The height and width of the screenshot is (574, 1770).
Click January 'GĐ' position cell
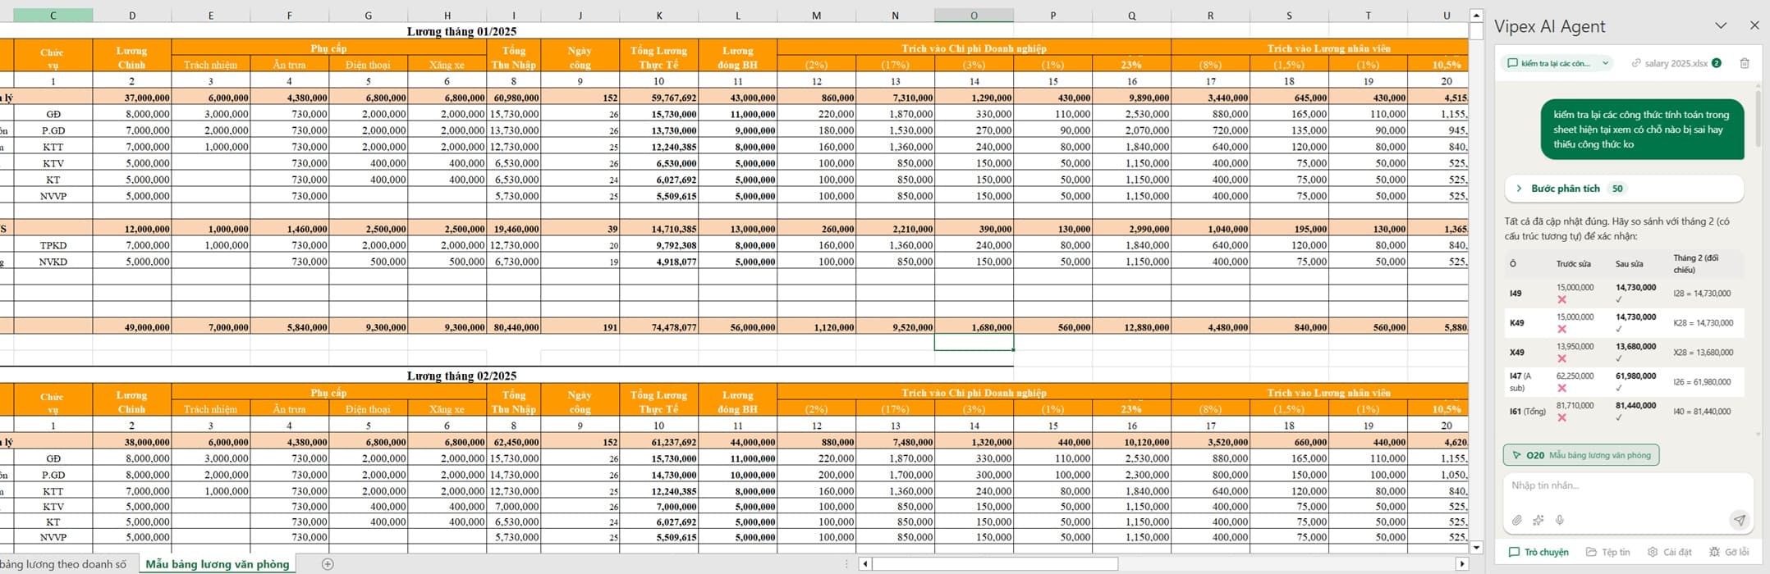[x=53, y=114]
